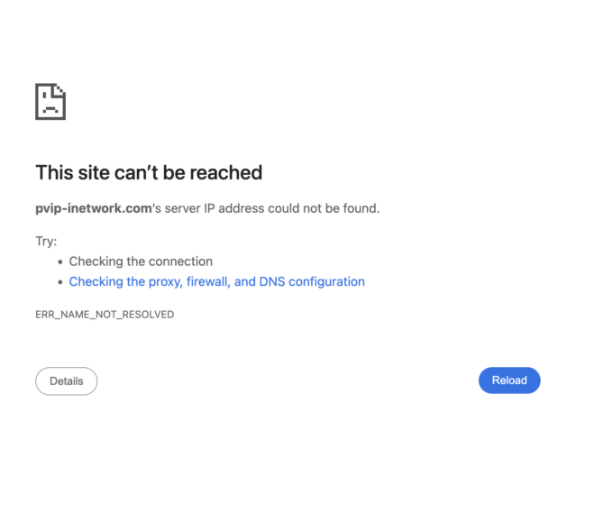Click the bold pvip-inetwork.com domain name
The width and height of the screenshot is (613, 523).
[x=94, y=208]
